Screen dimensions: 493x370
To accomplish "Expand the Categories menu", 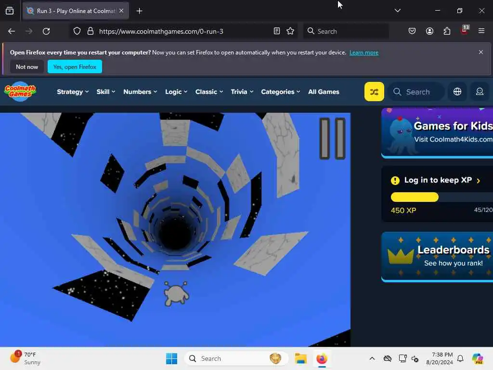I will pyautogui.click(x=281, y=92).
